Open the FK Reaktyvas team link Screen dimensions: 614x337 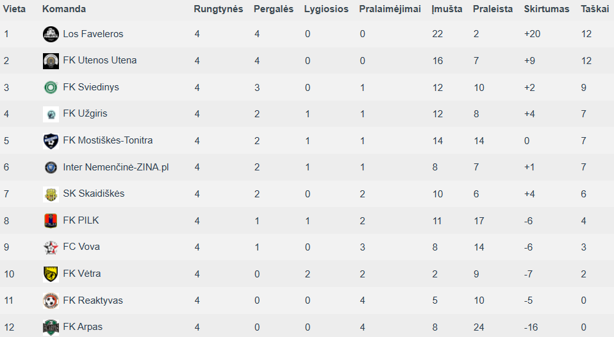point(93,300)
